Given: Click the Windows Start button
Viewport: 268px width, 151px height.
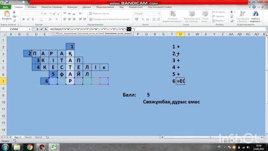Looking at the screenshot, I should click(x=5, y=147).
